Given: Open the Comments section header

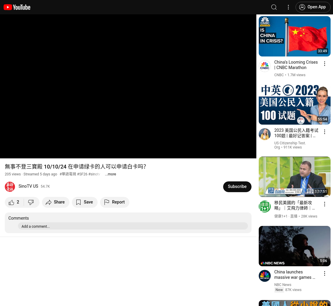Looking at the screenshot, I should (x=19, y=218).
